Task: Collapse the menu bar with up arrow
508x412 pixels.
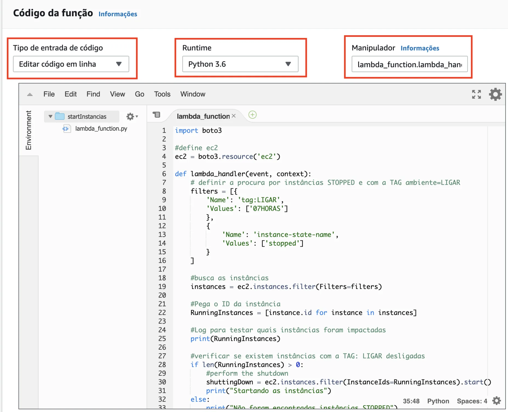Action: click(x=30, y=94)
